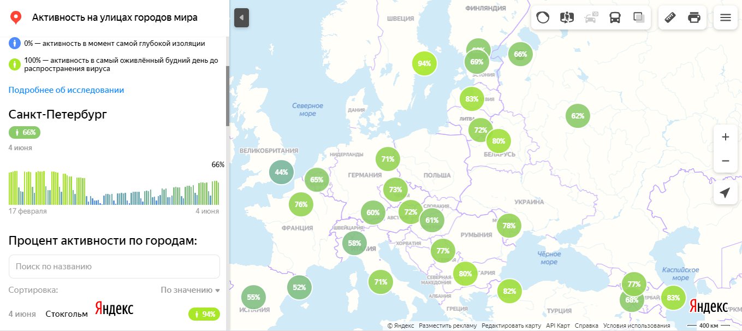Toggle the traffic layer circle icon
The height and width of the screenshot is (331, 742).
point(543,17)
